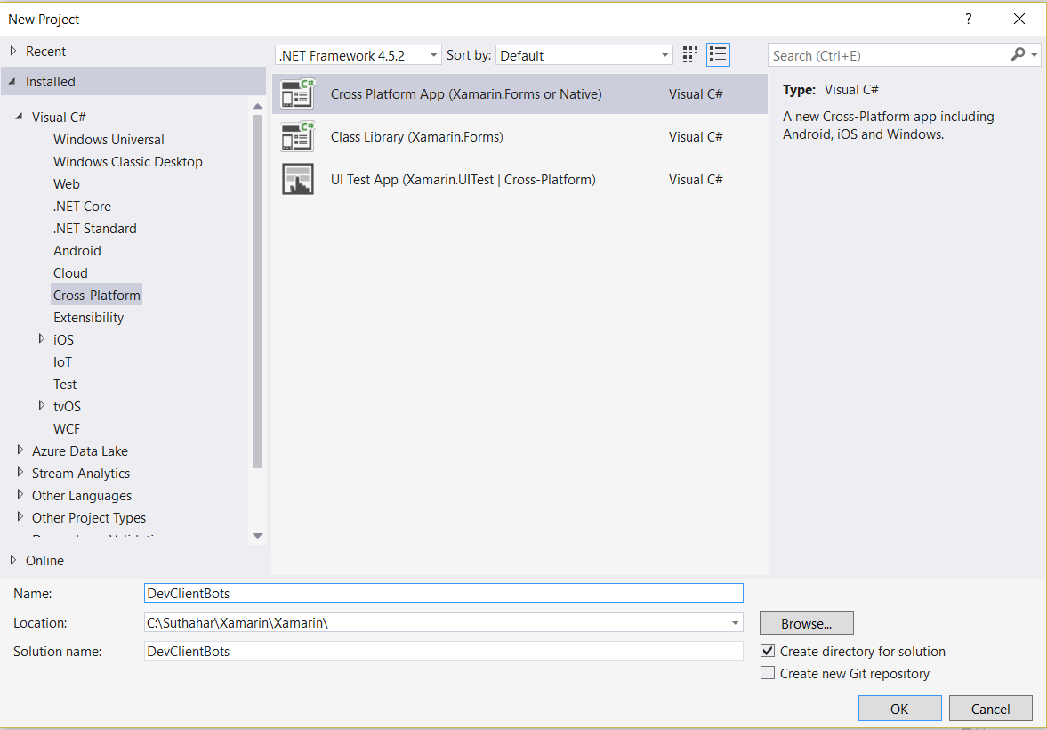Click the help question mark icon

click(x=968, y=19)
